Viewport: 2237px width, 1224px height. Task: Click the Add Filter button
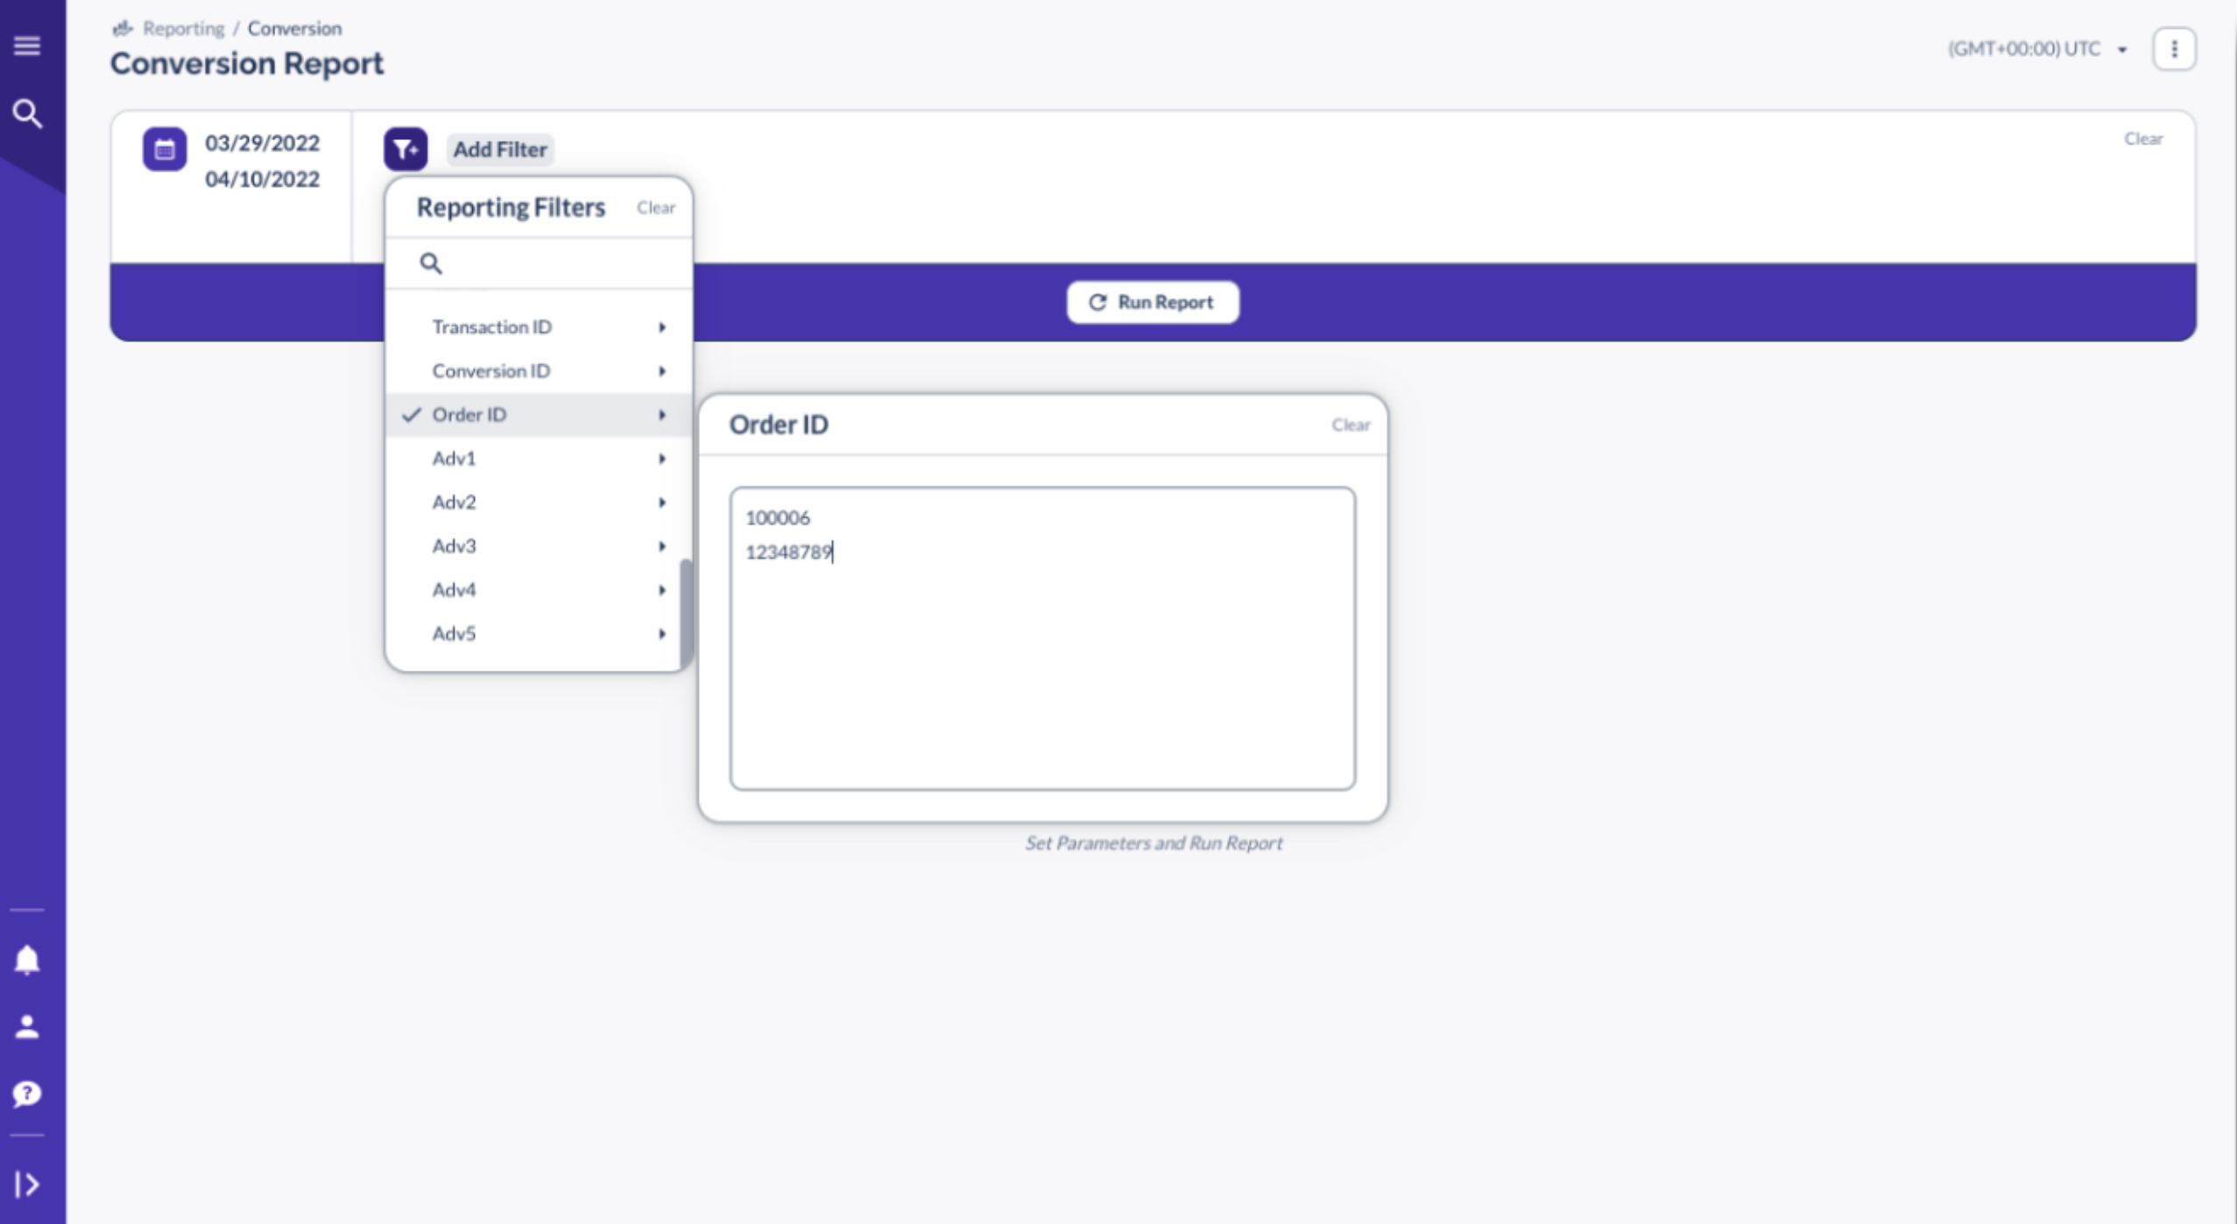pyautogui.click(x=500, y=150)
